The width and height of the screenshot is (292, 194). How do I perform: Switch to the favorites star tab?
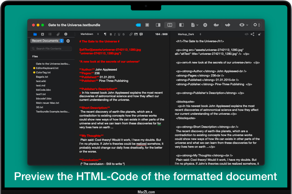click(x=43, y=34)
